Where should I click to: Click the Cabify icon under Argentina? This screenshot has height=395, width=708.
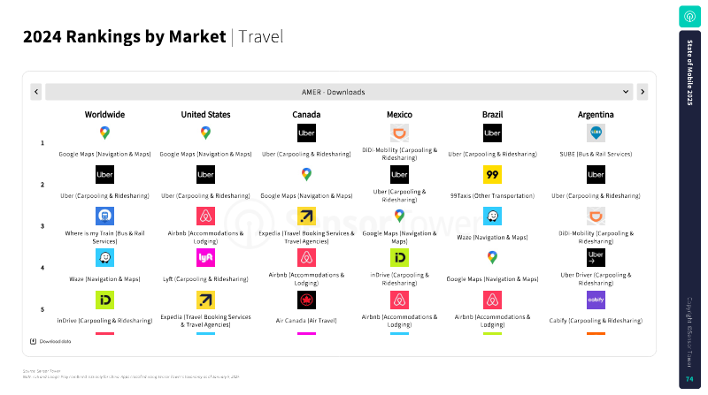(596, 300)
